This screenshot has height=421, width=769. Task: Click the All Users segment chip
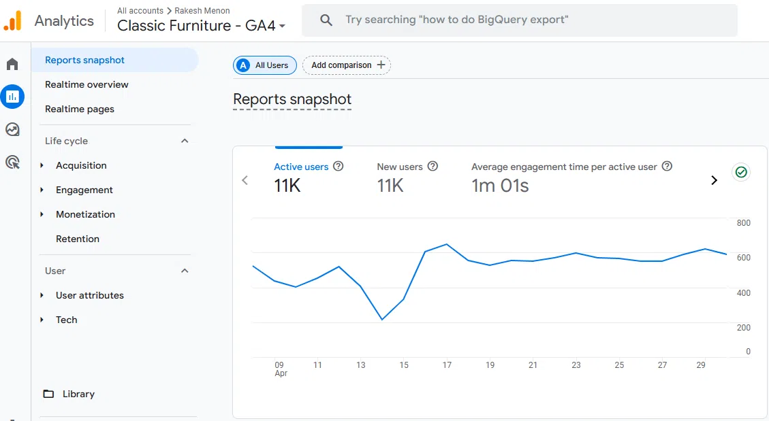265,65
